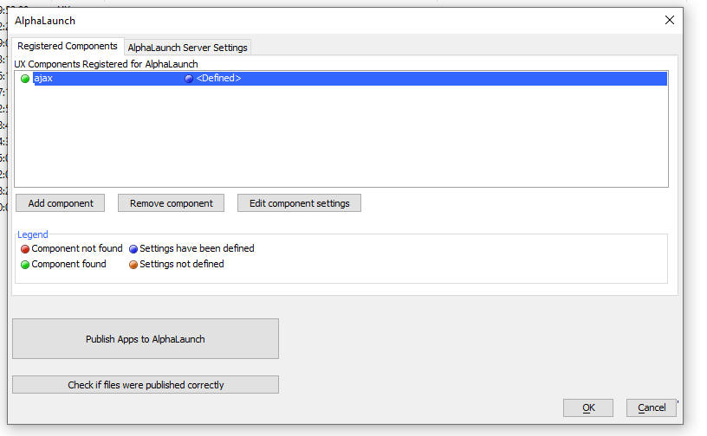
Task: Click the AlphaLaunch title bar text
Action: tap(45, 21)
